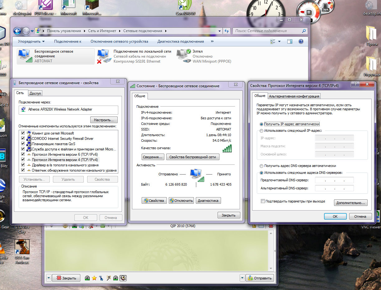Click the Сведения... button
The width and height of the screenshot is (381, 290).
point(153,157)
